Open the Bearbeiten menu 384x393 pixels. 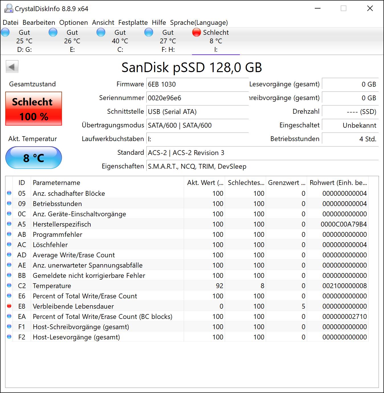(x=39, y=23)
